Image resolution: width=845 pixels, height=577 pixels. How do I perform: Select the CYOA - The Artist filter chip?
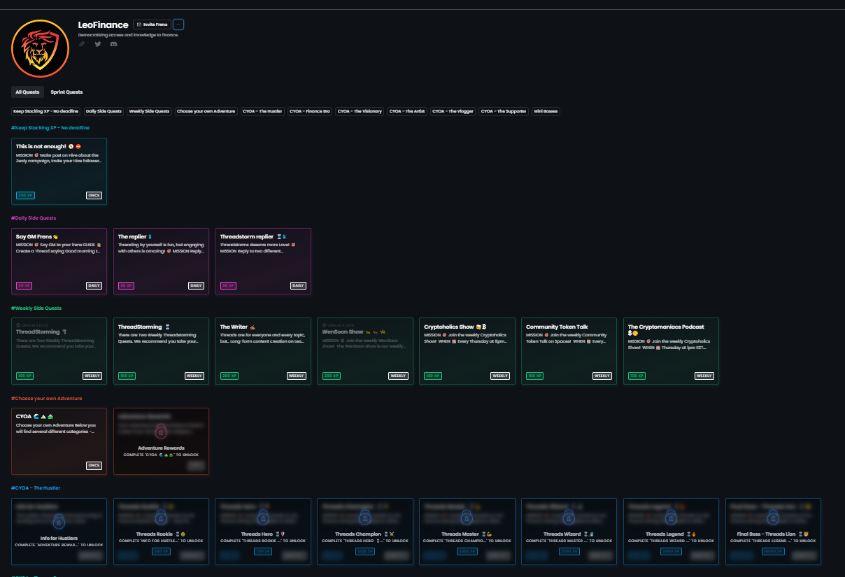[407, 111]
